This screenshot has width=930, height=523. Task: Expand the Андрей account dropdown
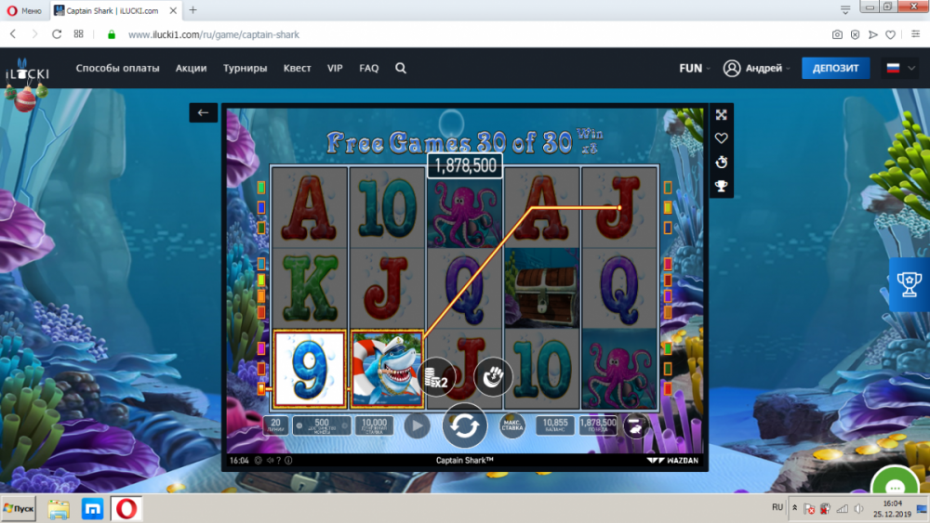[768, 68]
